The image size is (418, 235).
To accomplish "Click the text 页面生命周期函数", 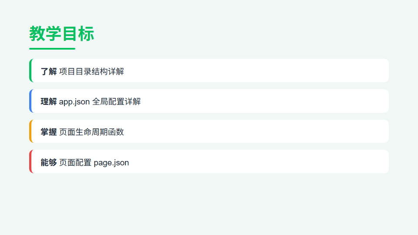I will pos(91,132).
